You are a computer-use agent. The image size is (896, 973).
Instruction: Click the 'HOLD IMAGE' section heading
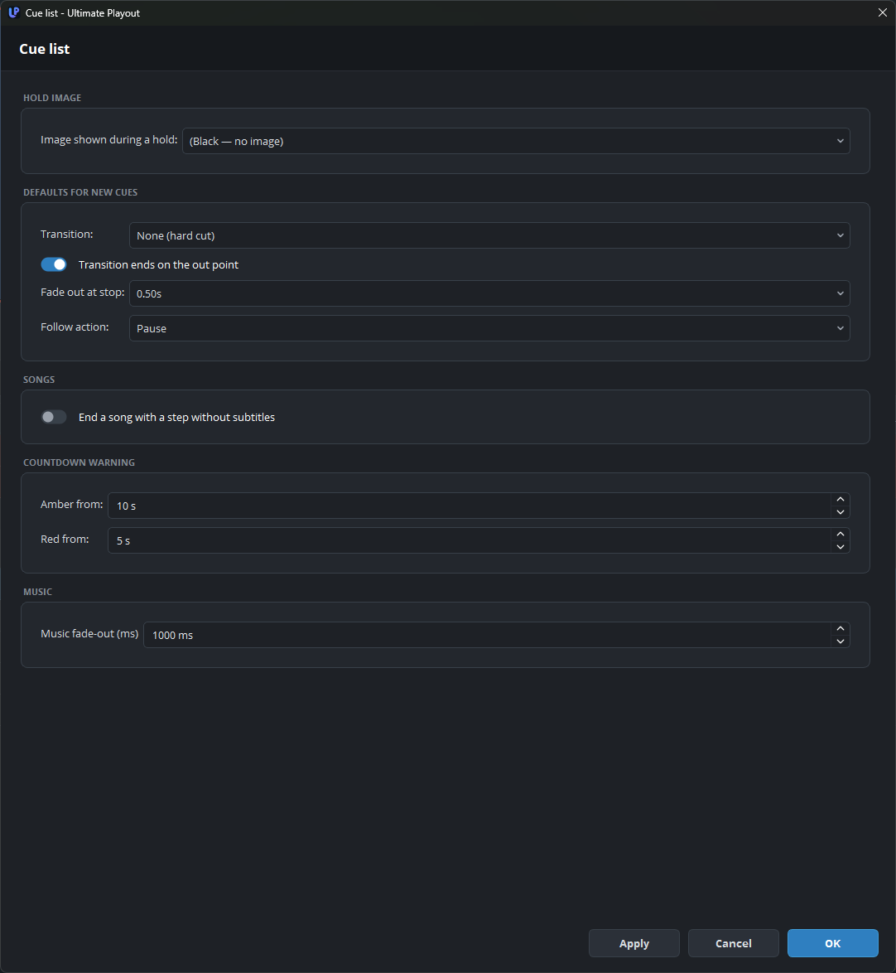coord(52,98)
